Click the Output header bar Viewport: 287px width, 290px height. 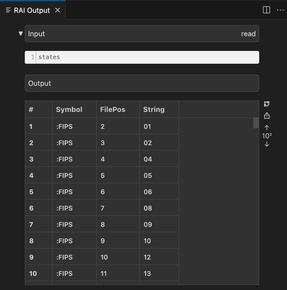point(142,83)
